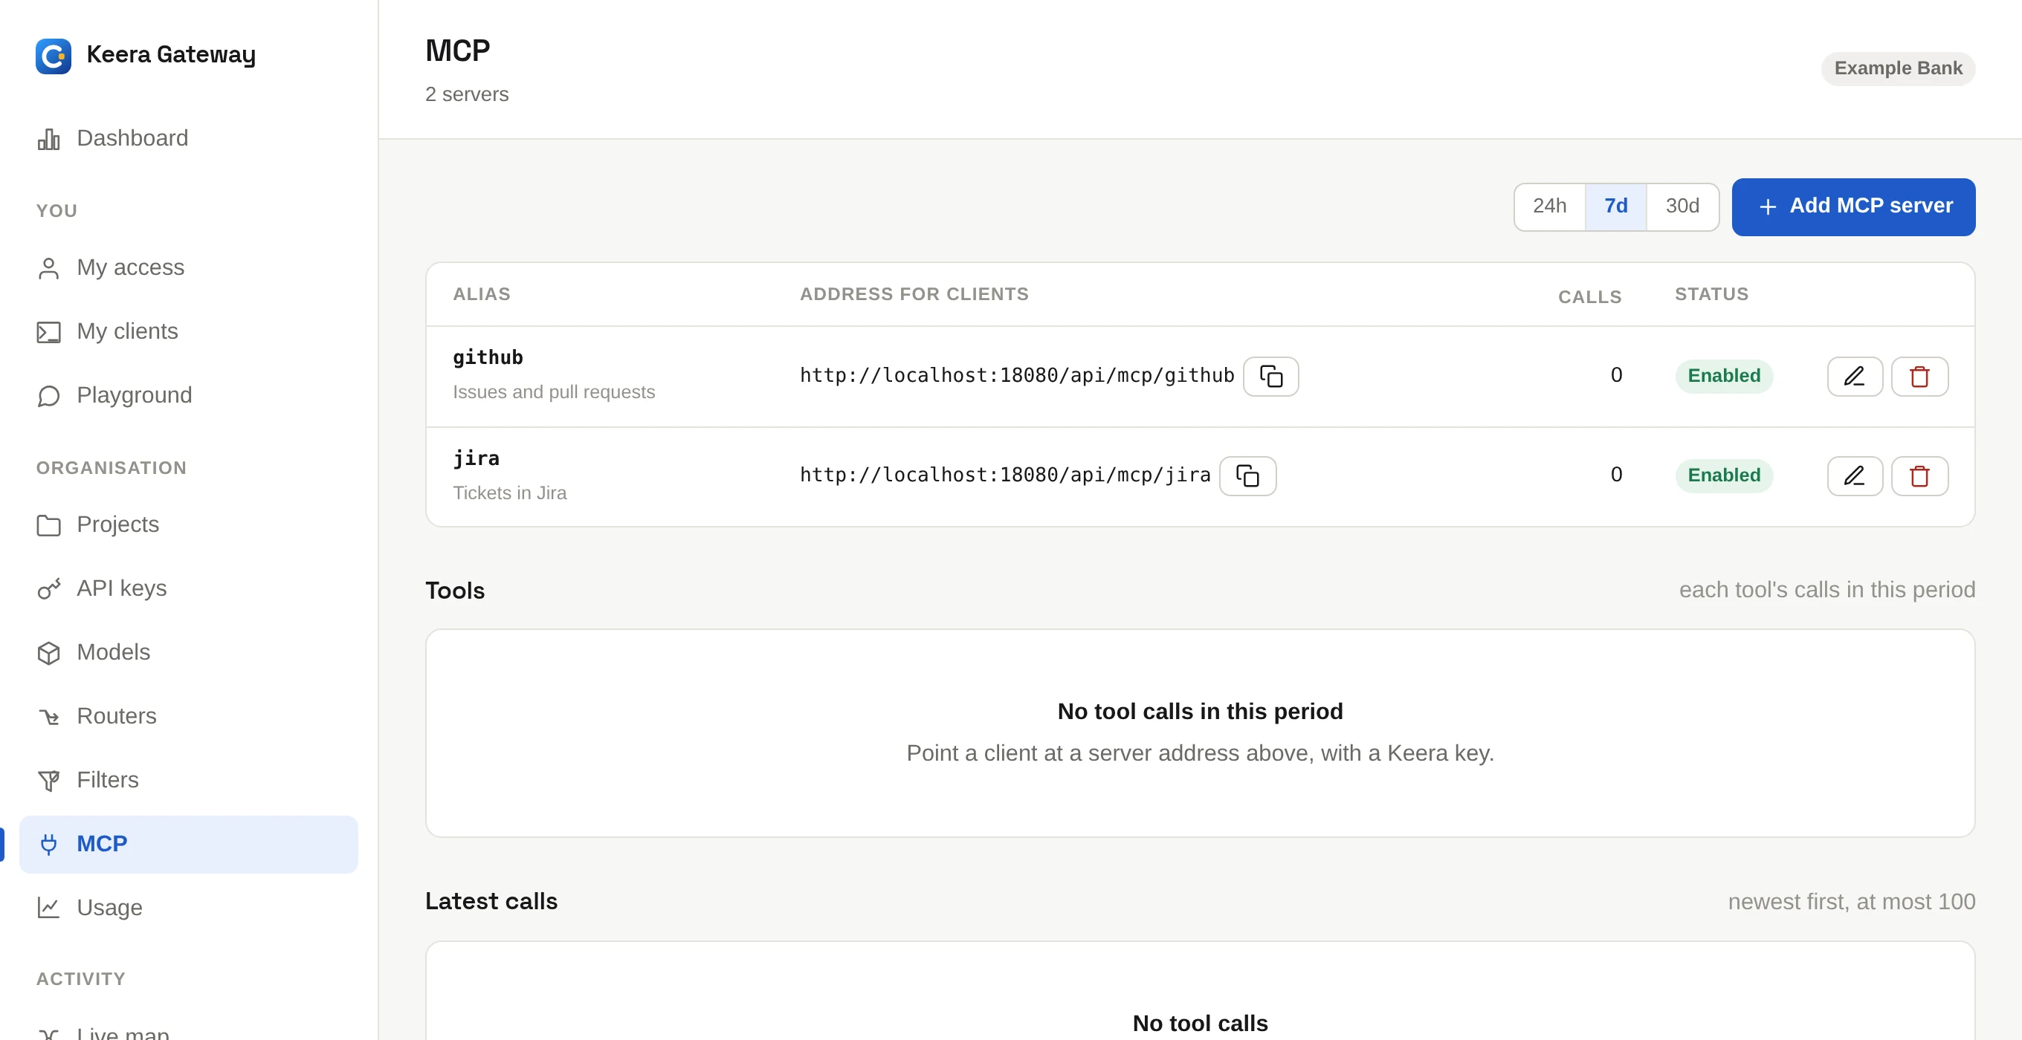Click the ALIAS column header
Screen dimensions: 2022x1040
coord(482,294)
